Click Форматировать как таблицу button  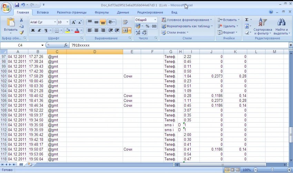point(186,26)
